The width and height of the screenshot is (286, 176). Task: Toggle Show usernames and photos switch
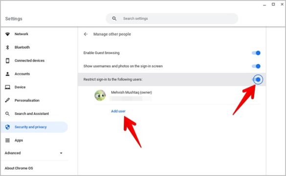(256, 66)
